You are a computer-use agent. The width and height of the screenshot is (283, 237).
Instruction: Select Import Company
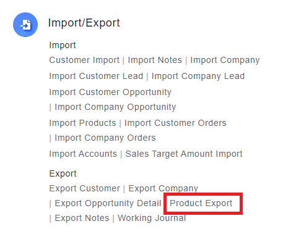225,60
